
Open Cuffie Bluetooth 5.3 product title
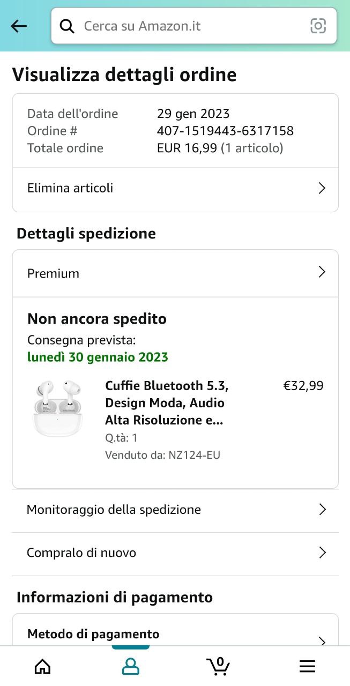click(167, 403)
